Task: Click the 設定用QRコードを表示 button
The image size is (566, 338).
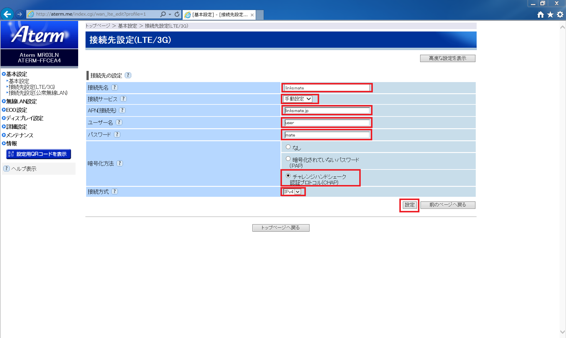Action: (39, 154)
